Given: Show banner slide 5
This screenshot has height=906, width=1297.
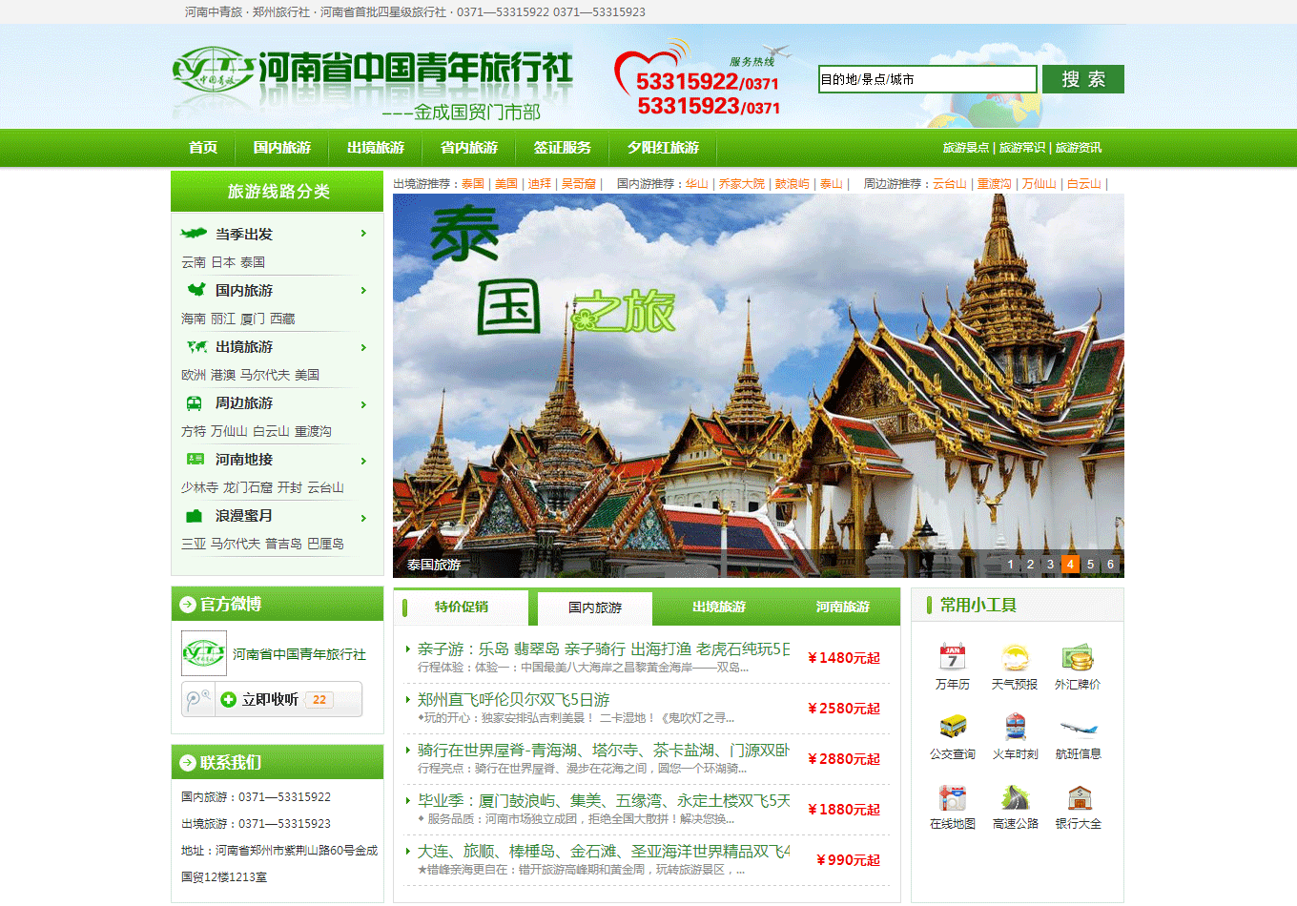Looking at the screenshot, I should click(1091, 564).
